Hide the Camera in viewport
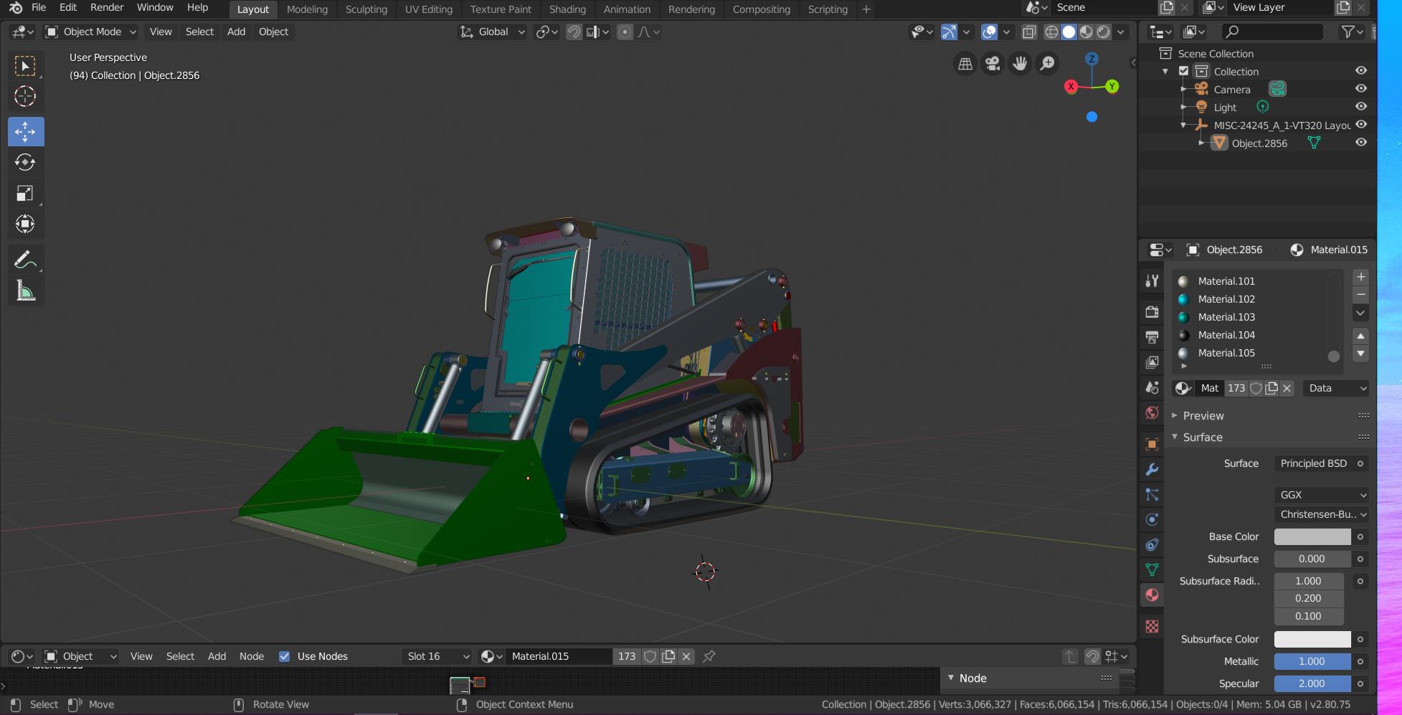Screen dimensions: 1402x715 click(x=1360, y=88)
